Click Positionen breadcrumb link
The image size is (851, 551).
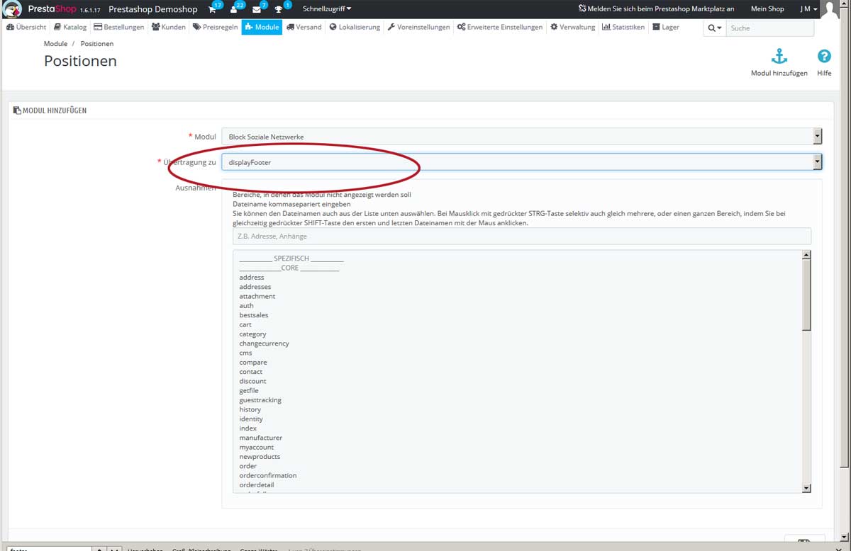click(x=96, y=44)
